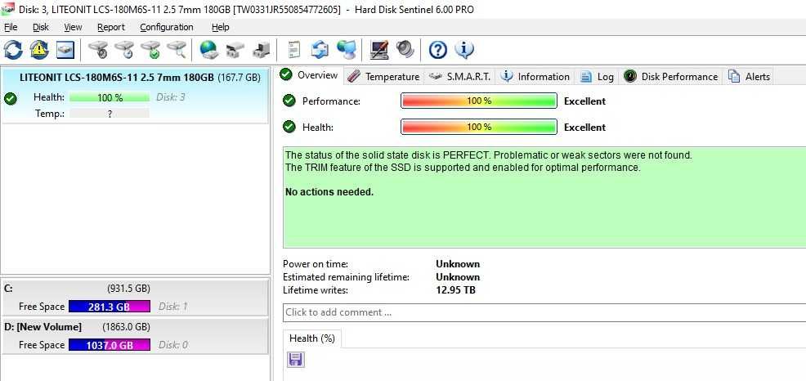Click the 'No actions needed.' text

tap(329, 192)
